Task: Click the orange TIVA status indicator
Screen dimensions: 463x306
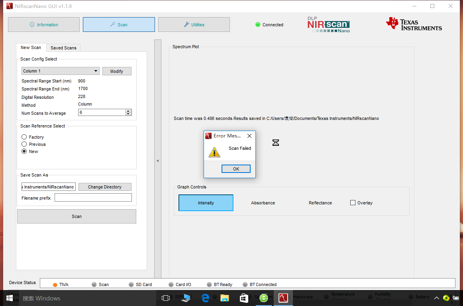Action: click(55, 285)
